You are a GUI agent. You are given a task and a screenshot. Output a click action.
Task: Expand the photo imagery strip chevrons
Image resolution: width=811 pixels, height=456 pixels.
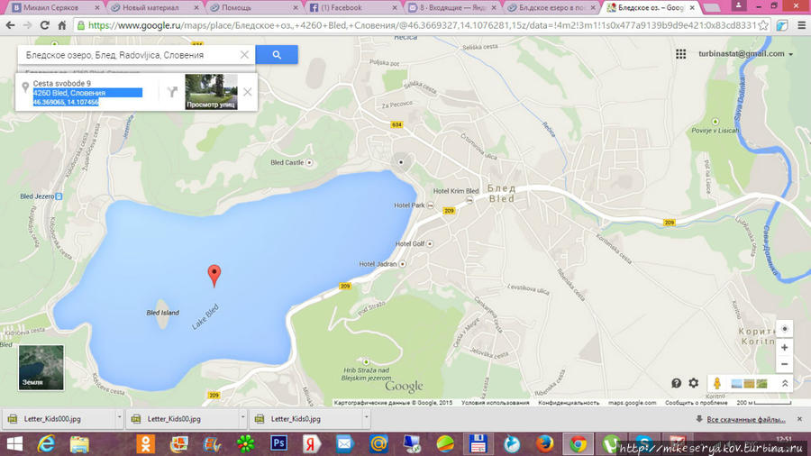(x=784, y=383)
